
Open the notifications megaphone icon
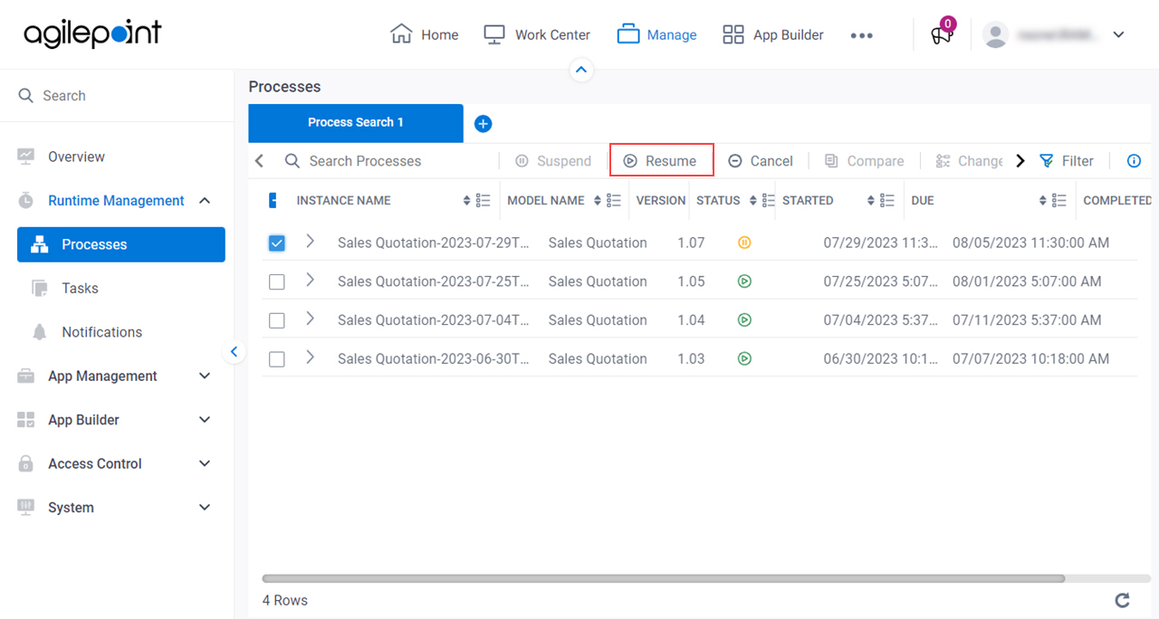click(x=942, y=34)
